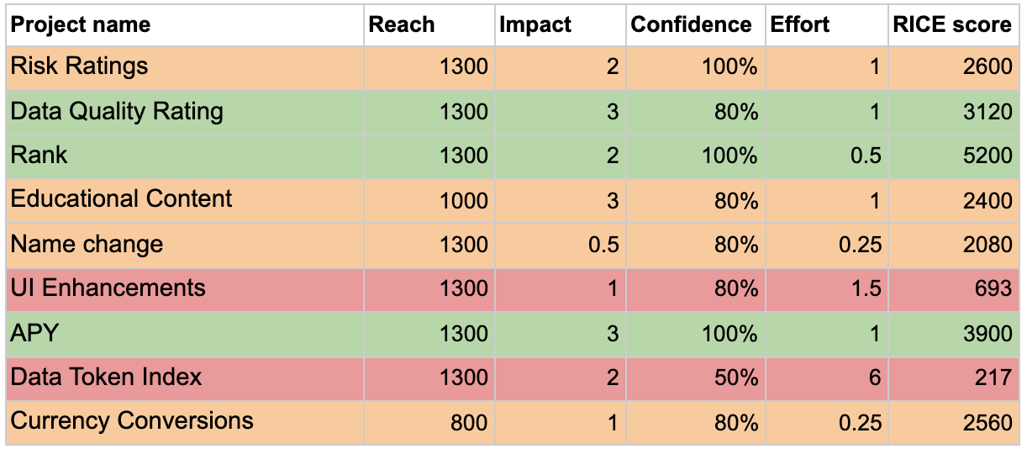Click the Reach value 1000
Viewport: 1027px width, 454px height.
click(x=429, y=200)
